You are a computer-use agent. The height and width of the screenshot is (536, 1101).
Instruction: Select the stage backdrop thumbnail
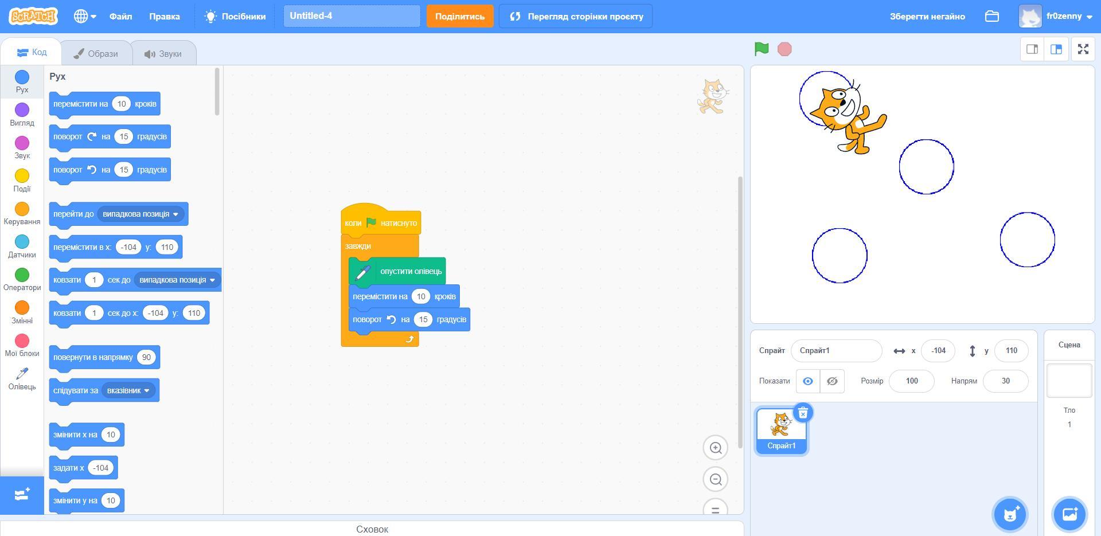pyautogui.click(x=1069, y=381)
